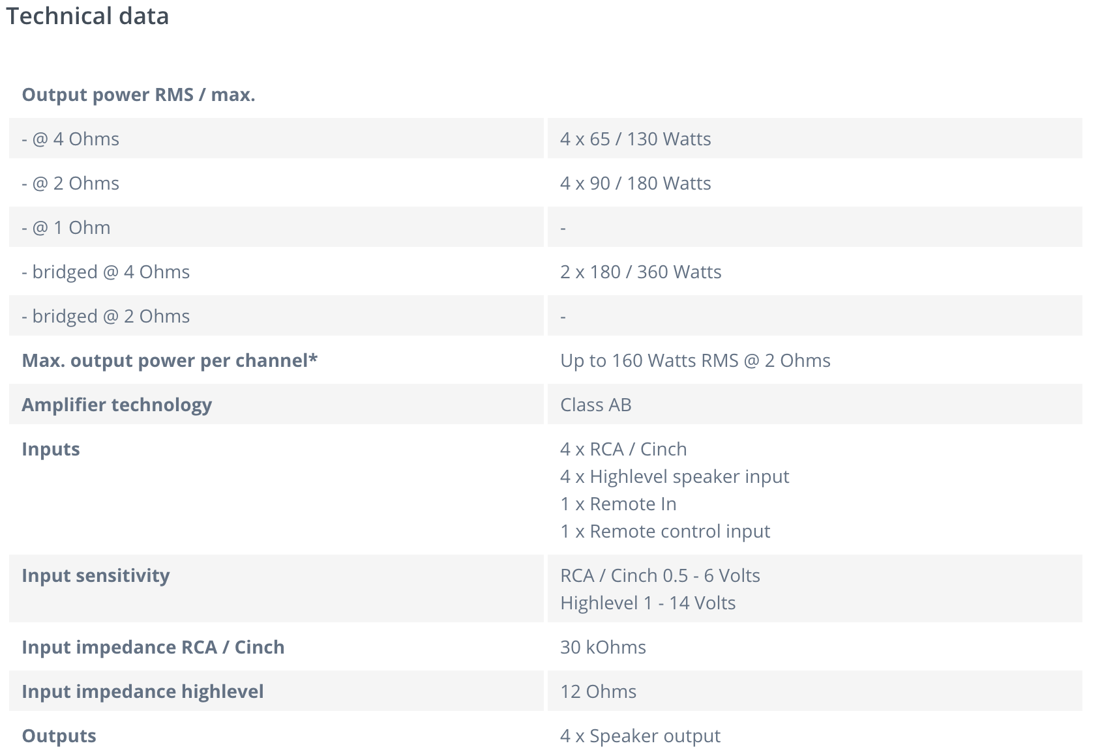Click the 2 x 180 / 360 Watts value
The image size is (1102, 752).
(640, 272)
